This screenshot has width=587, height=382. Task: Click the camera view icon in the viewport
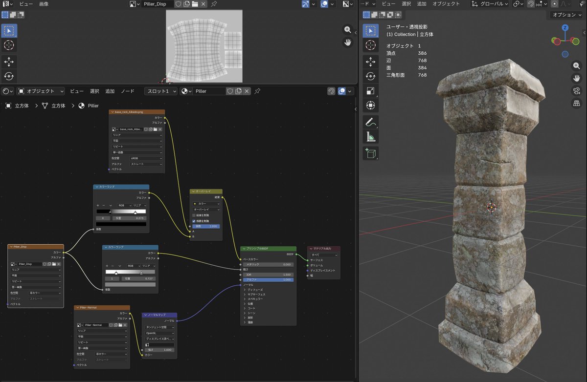(576, 91)
